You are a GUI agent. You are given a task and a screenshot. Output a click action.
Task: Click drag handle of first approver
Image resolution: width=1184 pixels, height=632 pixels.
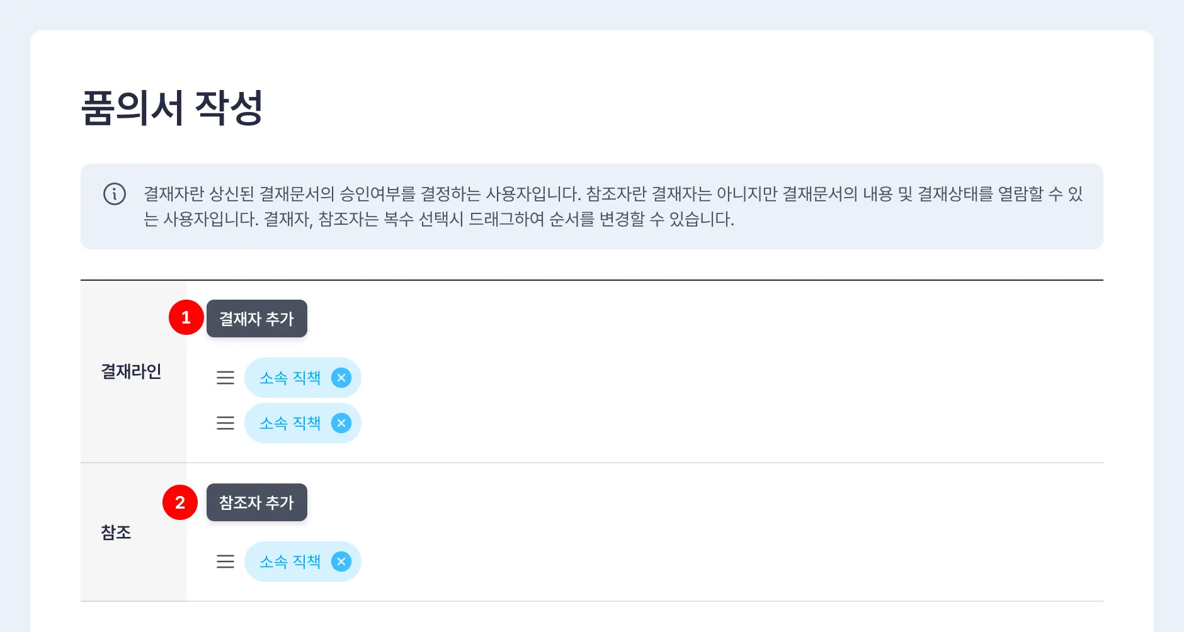[x=225, y=378]
